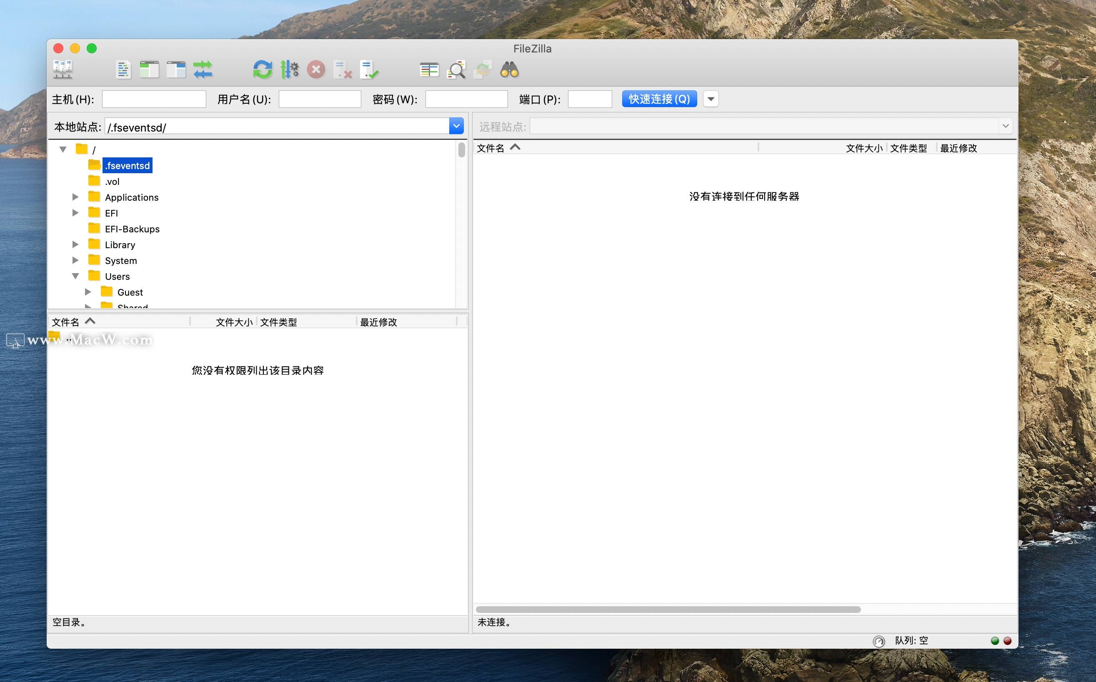This screenshot has width=1096, height=682.
Task: Click the green refresh file lists icon
Action: (x=262, y=70)
